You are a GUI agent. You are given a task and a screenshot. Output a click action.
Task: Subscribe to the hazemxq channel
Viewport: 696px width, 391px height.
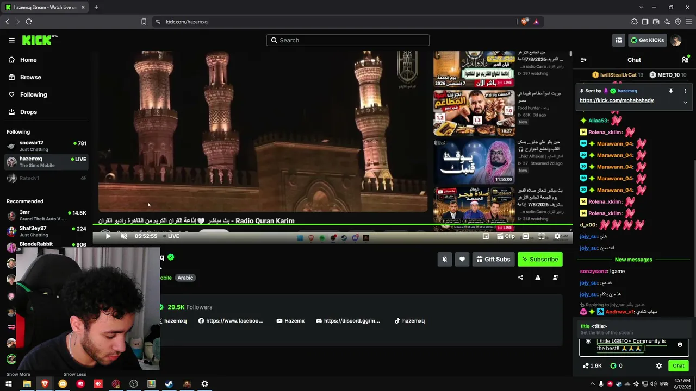click(x=540, y=260)
